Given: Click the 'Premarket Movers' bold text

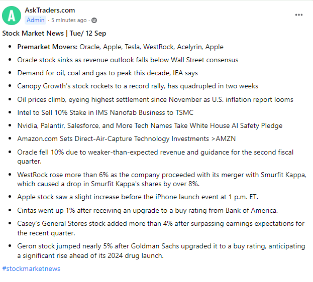Looking at the screenshot, I should tap(47, 47).
